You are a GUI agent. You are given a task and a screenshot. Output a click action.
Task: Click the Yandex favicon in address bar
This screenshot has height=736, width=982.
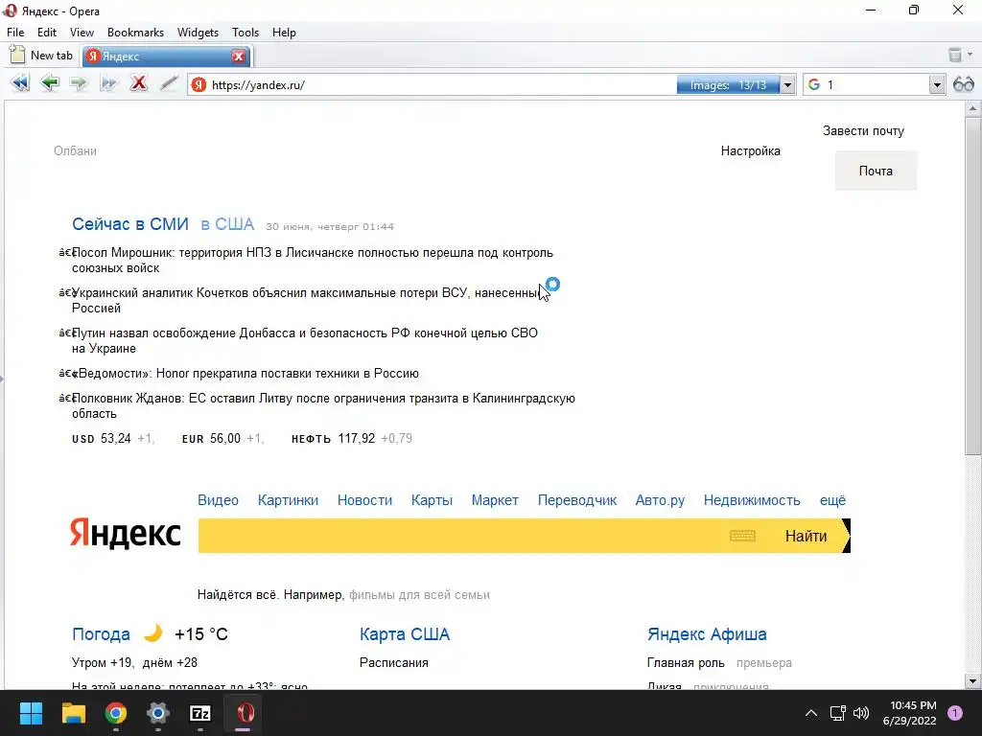(x=199, y=84)
